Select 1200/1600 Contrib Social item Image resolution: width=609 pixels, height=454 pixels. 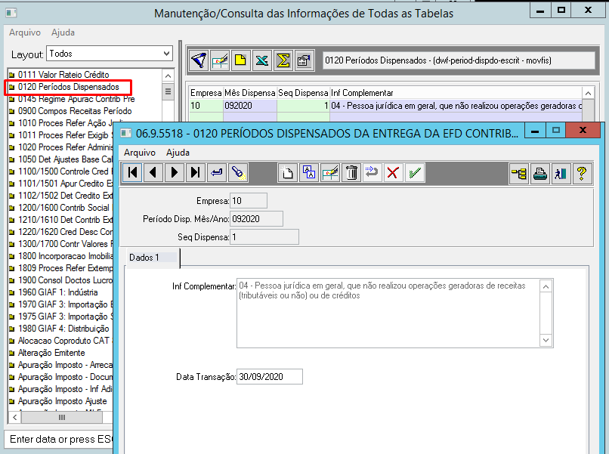pos(60,208)
